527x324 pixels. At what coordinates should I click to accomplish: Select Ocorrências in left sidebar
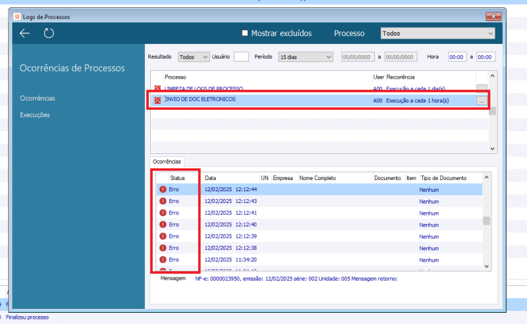[x=38, y=99]
